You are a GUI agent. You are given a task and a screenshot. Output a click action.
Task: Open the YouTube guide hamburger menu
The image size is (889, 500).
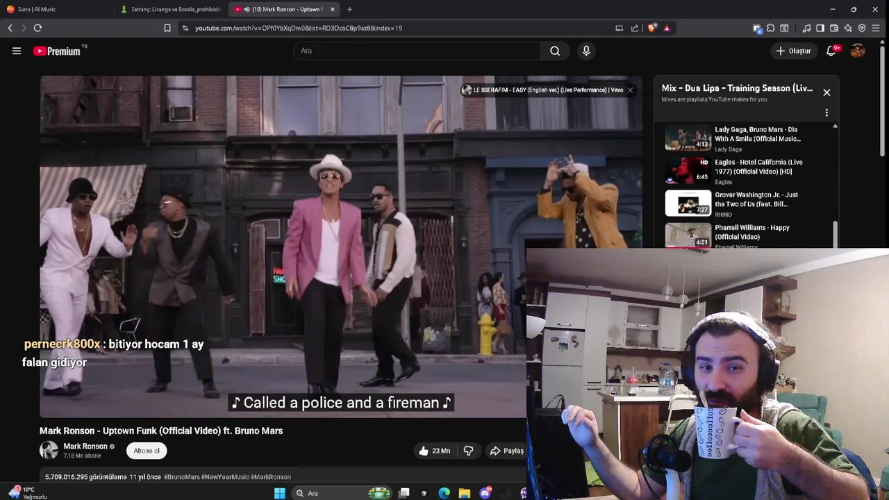pos(17,51)
